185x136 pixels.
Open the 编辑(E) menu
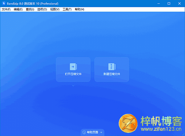pyautogui.click(x=18, y=10)
